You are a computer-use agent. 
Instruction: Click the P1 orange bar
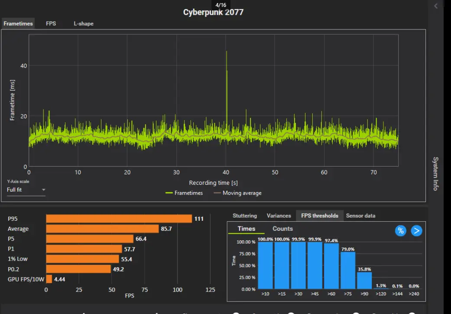coord(84,249)
